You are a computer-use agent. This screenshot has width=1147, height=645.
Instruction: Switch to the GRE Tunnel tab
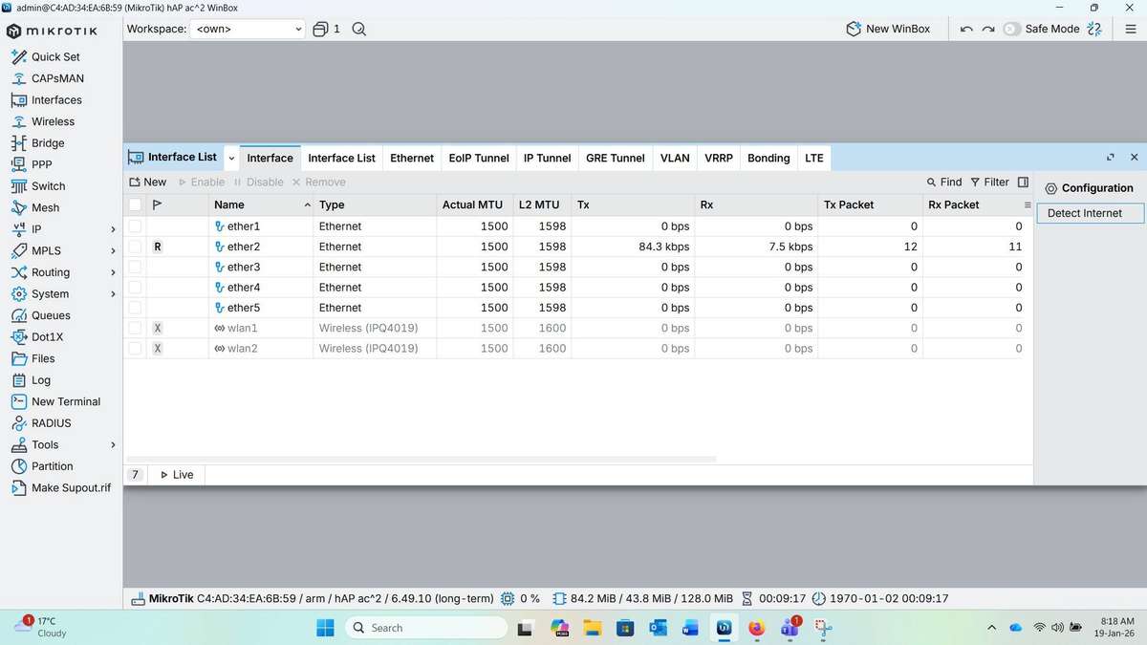[615, 158]
